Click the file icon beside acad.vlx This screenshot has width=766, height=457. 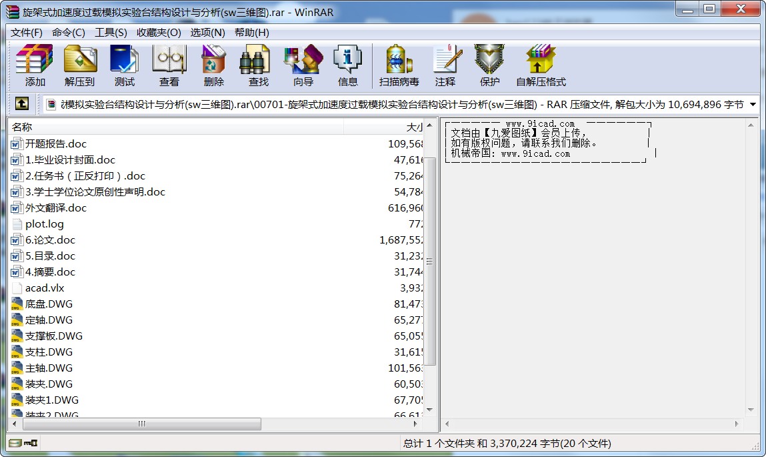(17, 288)
